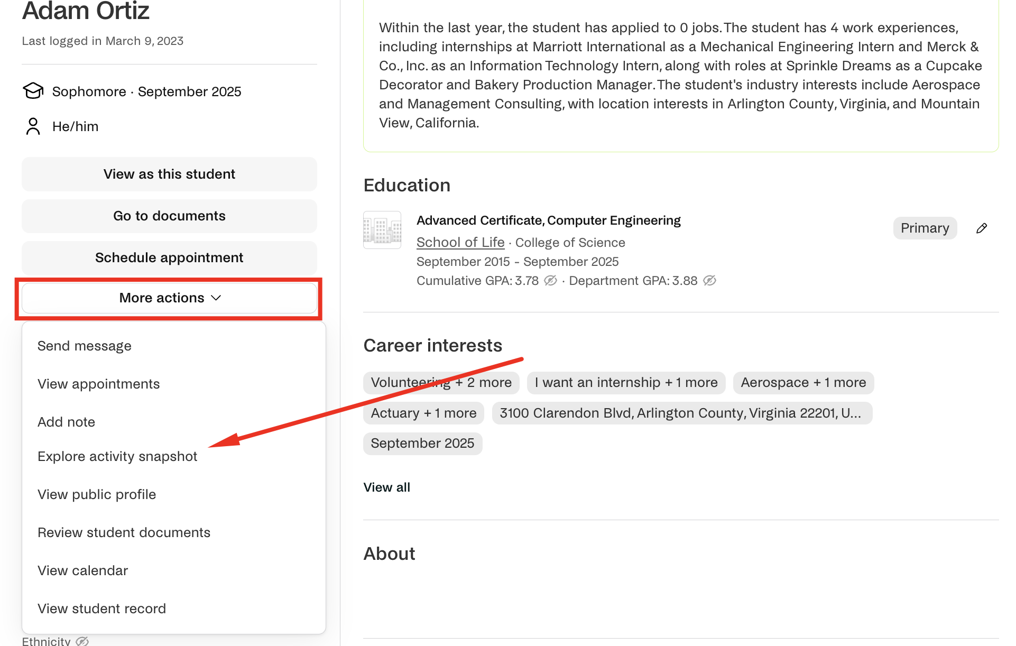Click the About section heading
The image size is (1016, 646).
click(390, 554)
